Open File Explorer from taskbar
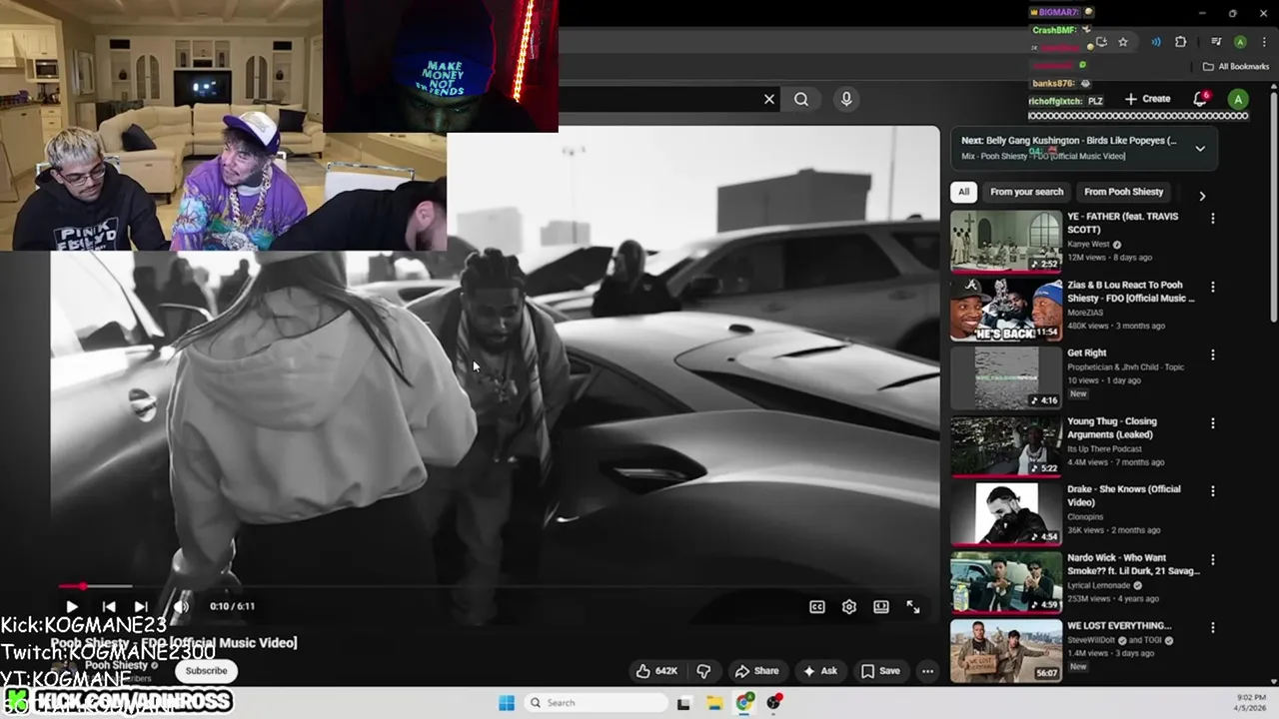 click(x=715, y=703)
